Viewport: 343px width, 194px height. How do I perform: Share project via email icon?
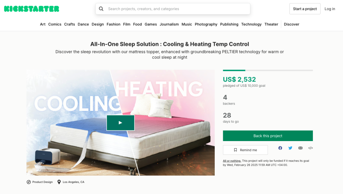point(300,148)
